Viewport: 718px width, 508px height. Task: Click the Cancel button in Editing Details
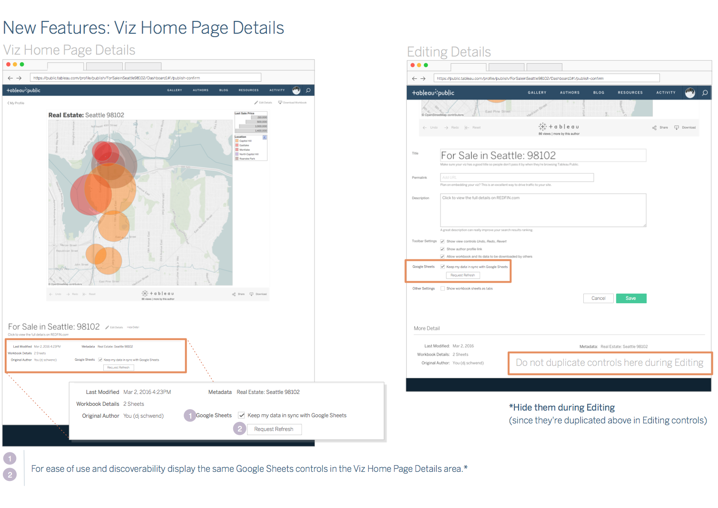pos(598,298)
